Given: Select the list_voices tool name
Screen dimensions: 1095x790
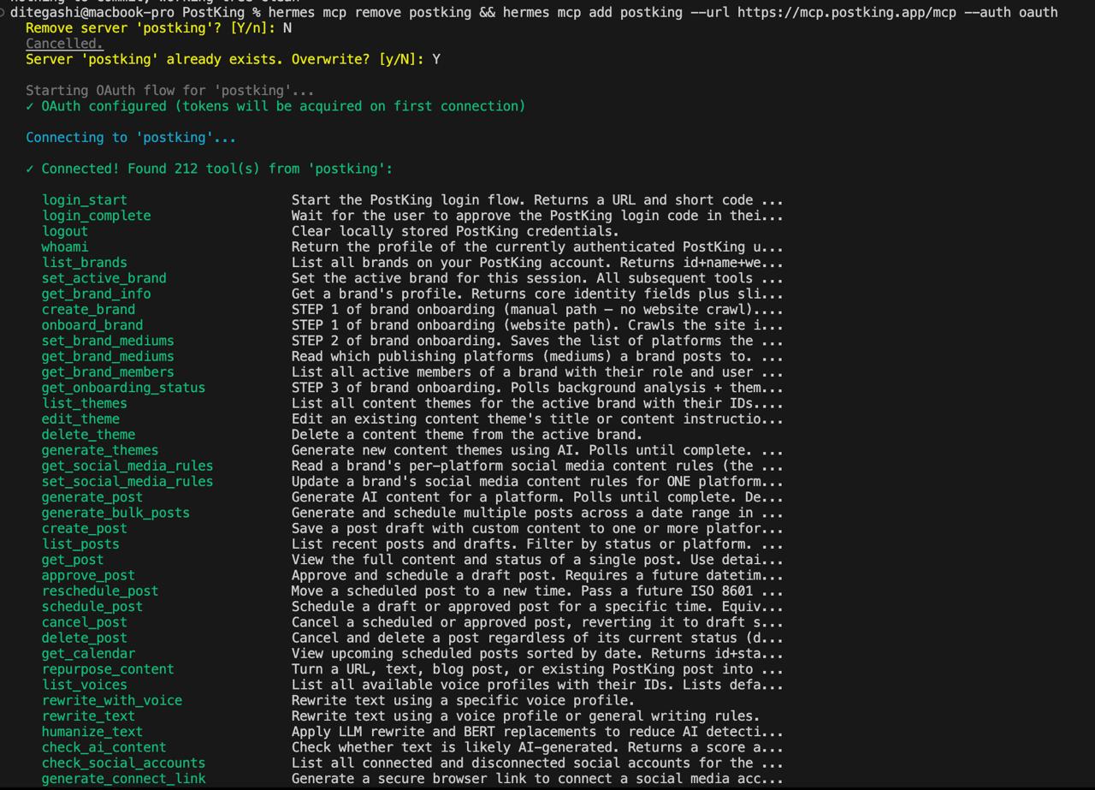Looking at the screenshot, I should tap(84, 684).
